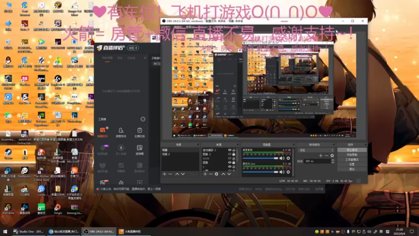Click the transition duration input field
The width and height of the screenshot is (419, 236).
317,161
